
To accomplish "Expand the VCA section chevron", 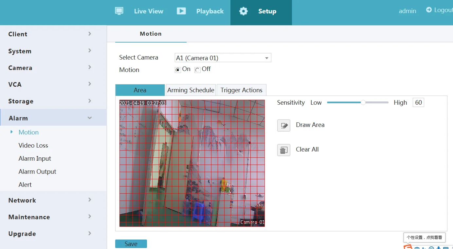I will [90, 84].
